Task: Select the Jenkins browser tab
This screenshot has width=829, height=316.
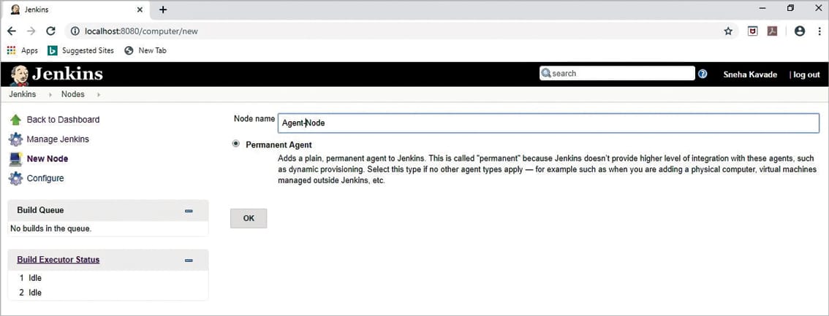Action: tap(77, 9)
